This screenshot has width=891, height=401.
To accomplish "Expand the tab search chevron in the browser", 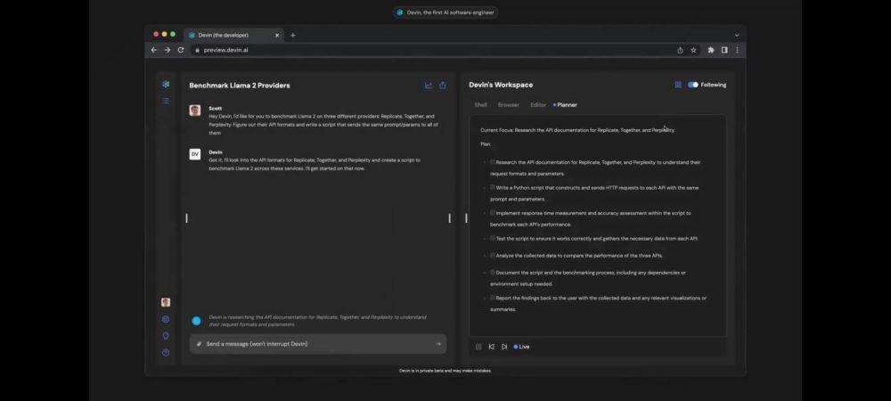I will pos(737,36).
